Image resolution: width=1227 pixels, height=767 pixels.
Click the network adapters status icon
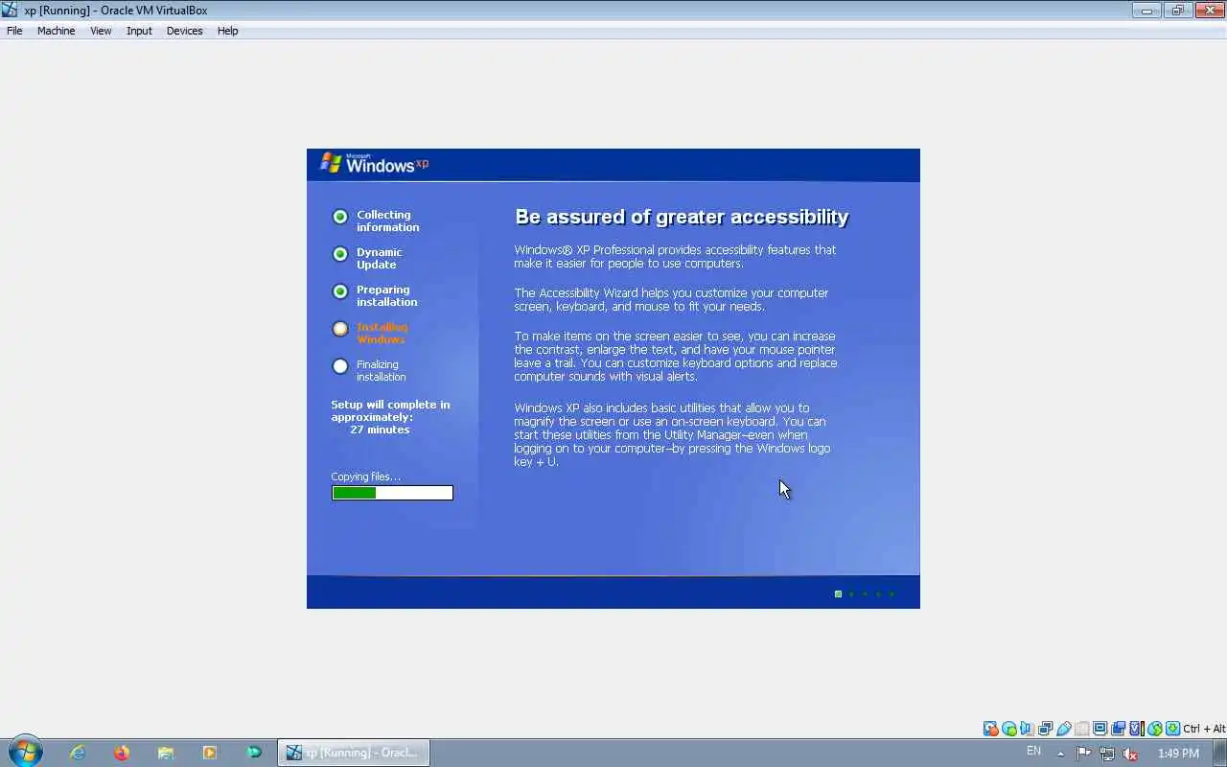pos(1045,729)
